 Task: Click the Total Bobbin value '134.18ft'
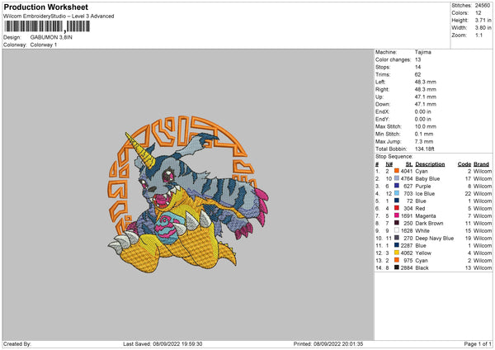point(424,149)
